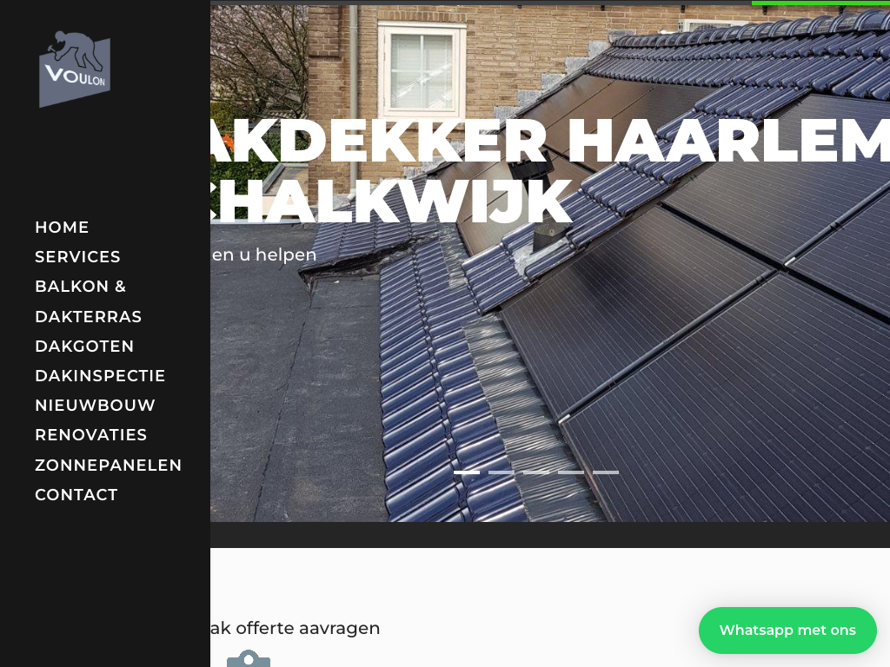This screenshot has width=890, height=667.
Task: Click the camera icon below offerte text
Action: point(249,658)
